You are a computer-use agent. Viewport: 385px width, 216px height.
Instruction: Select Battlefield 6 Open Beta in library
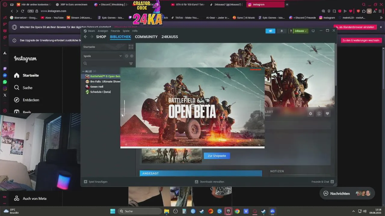(x=103, y=76)
